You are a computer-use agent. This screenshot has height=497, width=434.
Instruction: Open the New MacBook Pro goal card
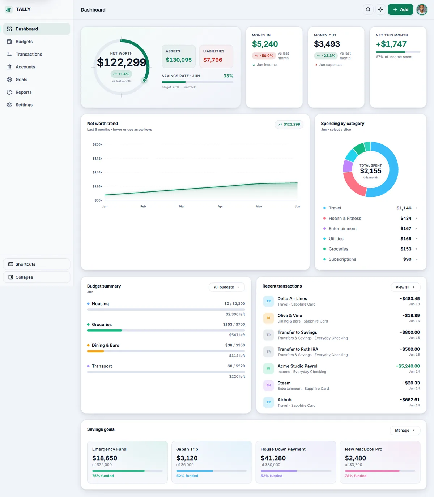point(380,462)
